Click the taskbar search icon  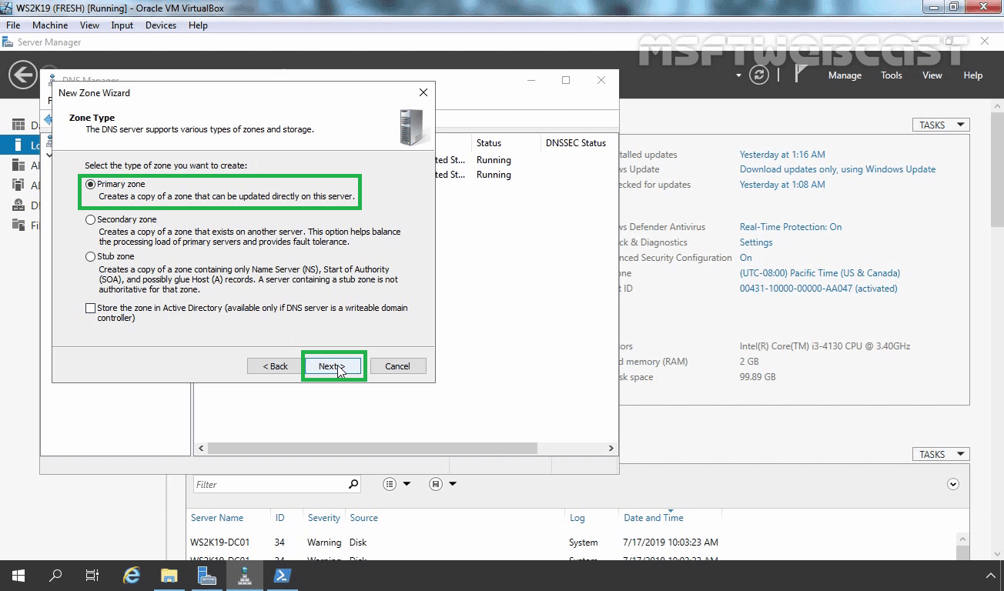55,576
